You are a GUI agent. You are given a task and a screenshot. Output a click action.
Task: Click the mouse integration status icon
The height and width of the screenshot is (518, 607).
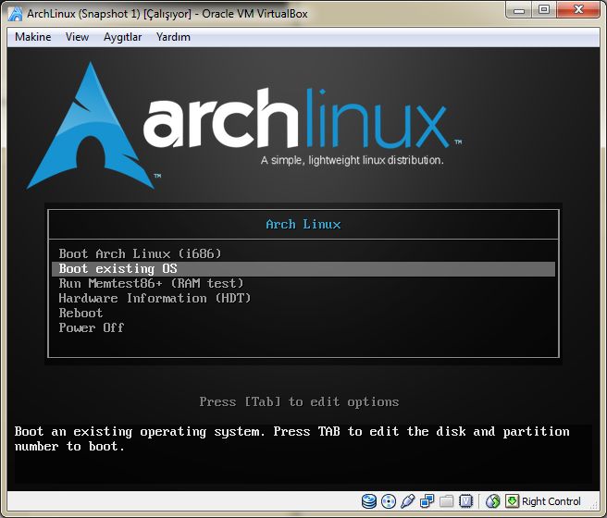pos(493,501)
